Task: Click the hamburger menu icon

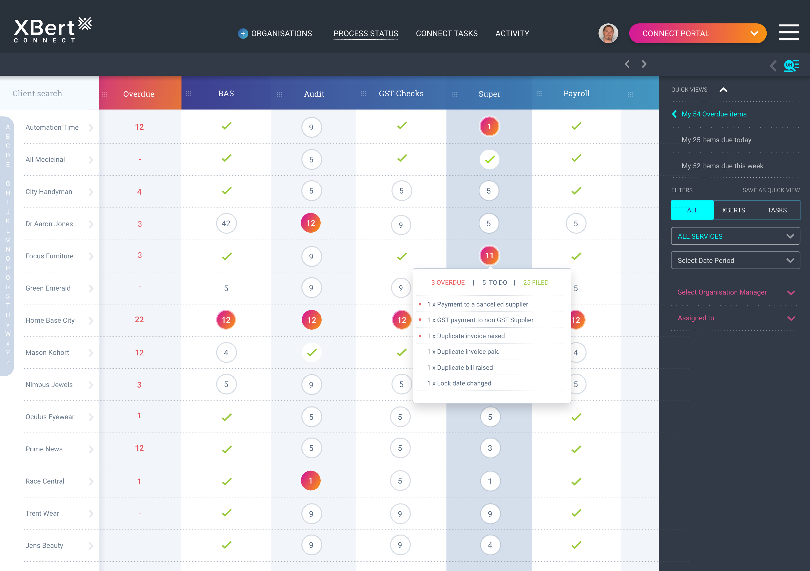Action: coord(789,32)
